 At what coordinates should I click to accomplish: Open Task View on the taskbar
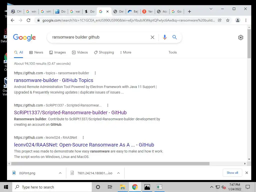(x=110, y=187)
